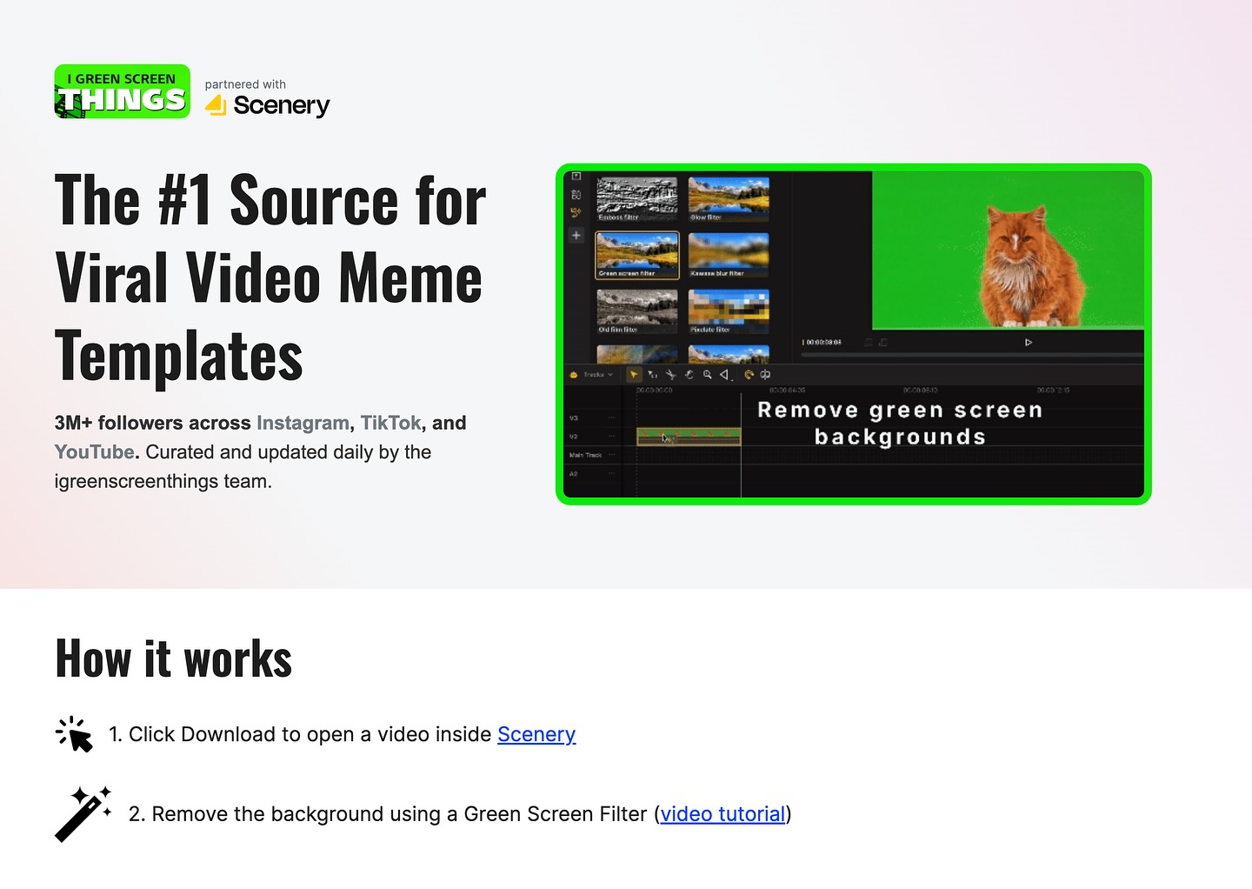Open the Instagram link

[x=303, y=423]
